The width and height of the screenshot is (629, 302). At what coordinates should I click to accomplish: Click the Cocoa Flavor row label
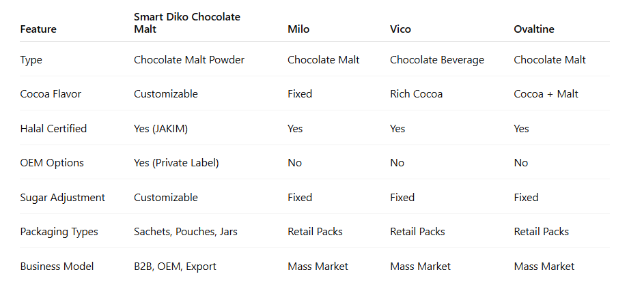point(51,94)
